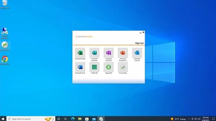Open the volume control tray icon
The height and width of the screenshot is (121, 216).
coord(199,119)
